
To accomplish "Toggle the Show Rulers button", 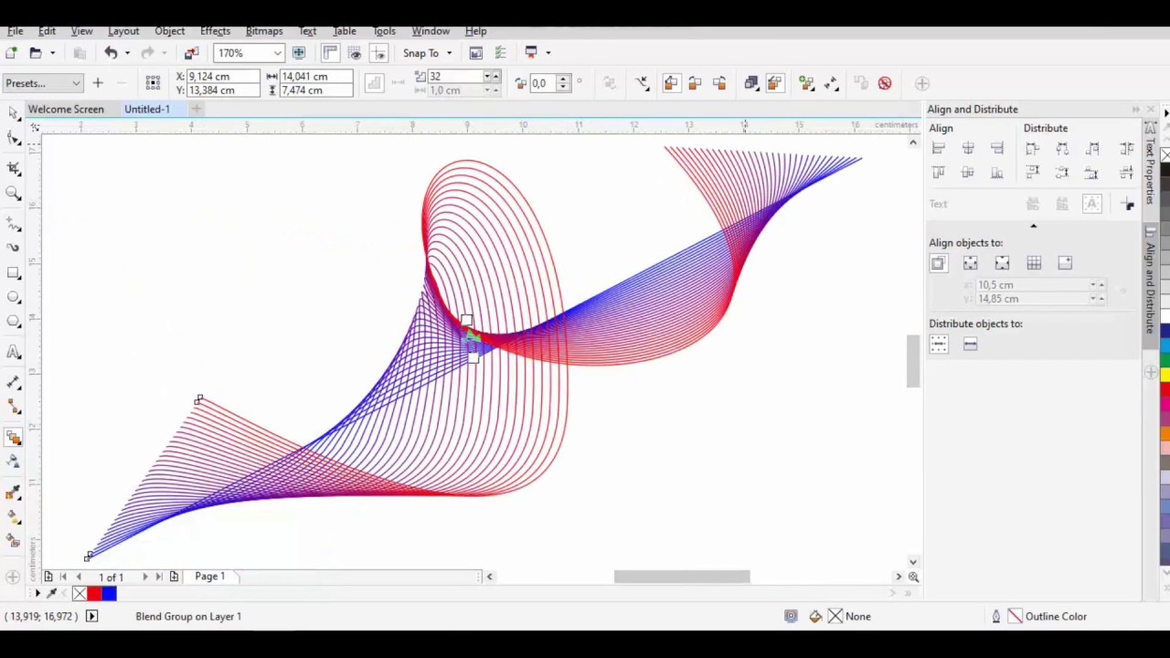I will [330, 53].
